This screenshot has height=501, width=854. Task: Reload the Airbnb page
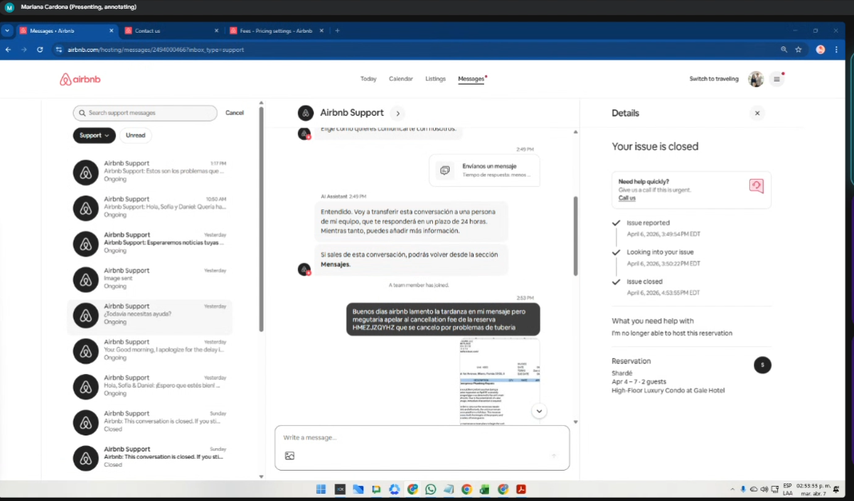click(40, 50)
